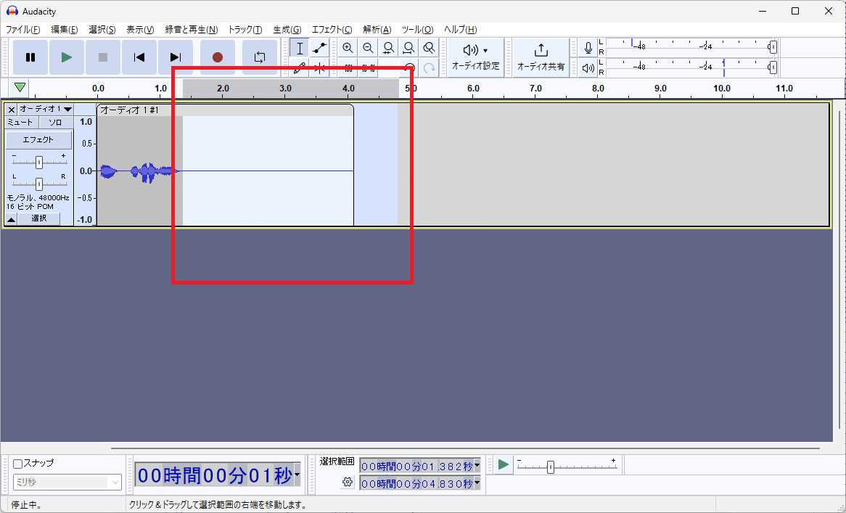Viewport: 846px width, 513px height.
Task: Click the Audacity headphone logo in title bar
Action: coord(12,11)
